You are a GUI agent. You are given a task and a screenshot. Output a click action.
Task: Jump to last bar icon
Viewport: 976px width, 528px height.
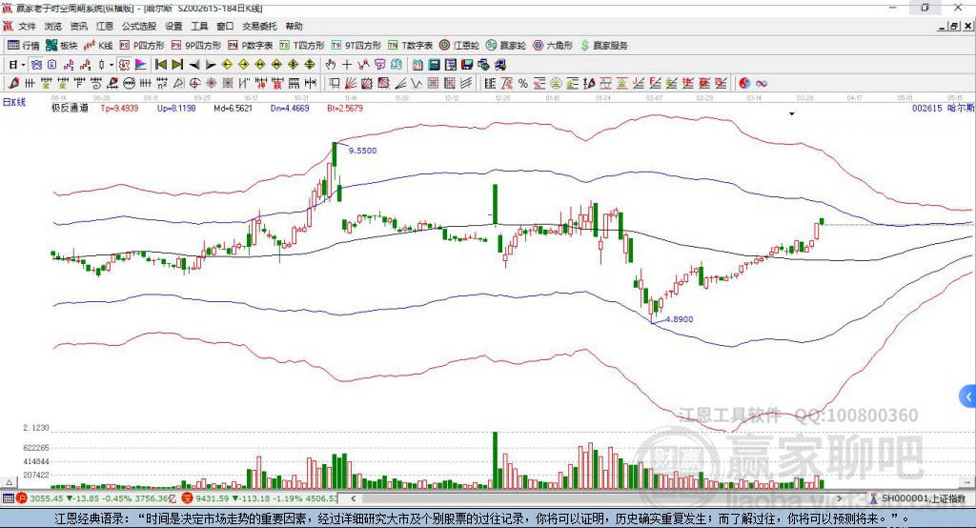(x=177, y=65)
